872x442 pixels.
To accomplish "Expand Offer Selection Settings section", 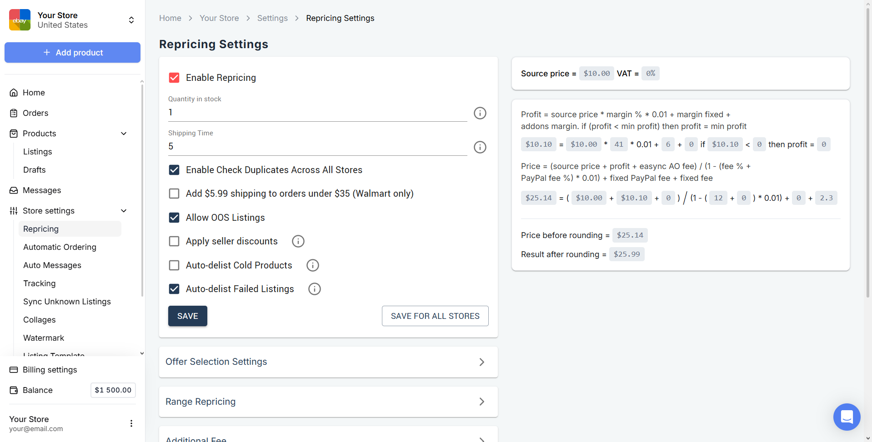I will coord(328,362).
